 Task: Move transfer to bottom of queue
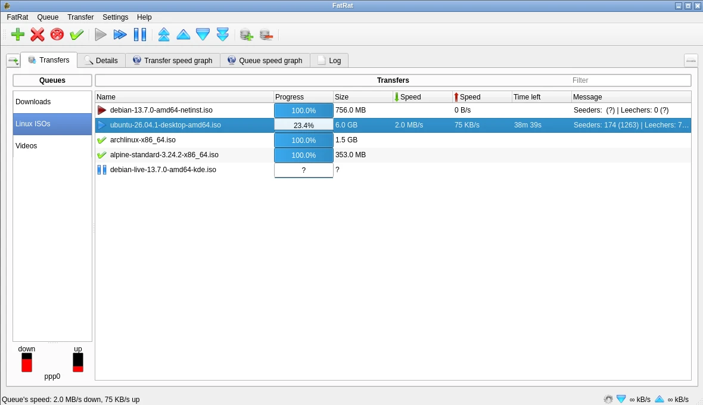tap(223, 35)
